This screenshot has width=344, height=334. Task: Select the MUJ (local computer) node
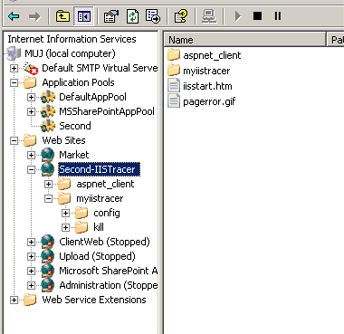click(70, 53)
